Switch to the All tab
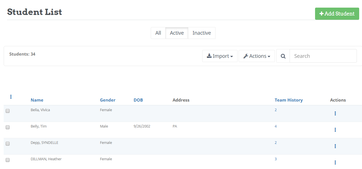362x169 pixels. (158, 33)
